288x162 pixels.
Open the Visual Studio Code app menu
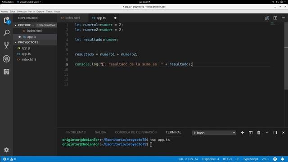[x=29, y=2]
